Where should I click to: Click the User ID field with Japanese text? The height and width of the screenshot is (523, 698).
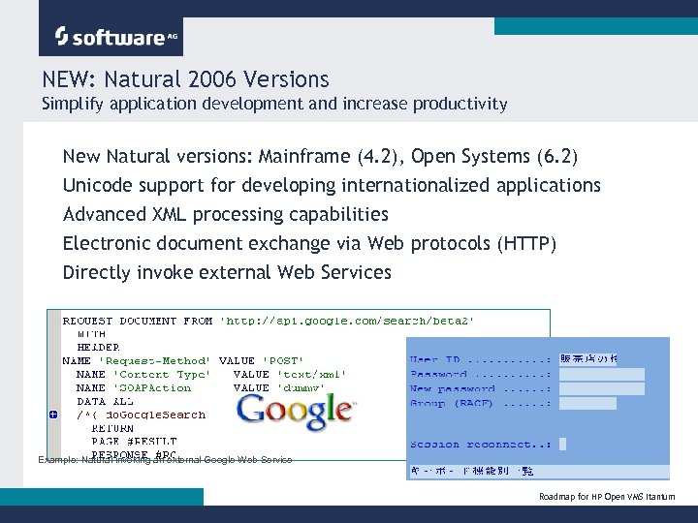[588, 358]
